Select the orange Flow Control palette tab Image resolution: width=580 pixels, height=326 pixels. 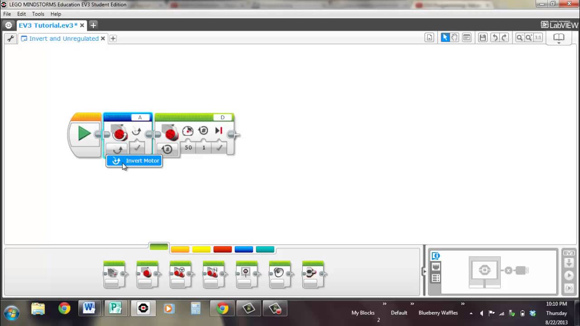click(x=180, y=249)
